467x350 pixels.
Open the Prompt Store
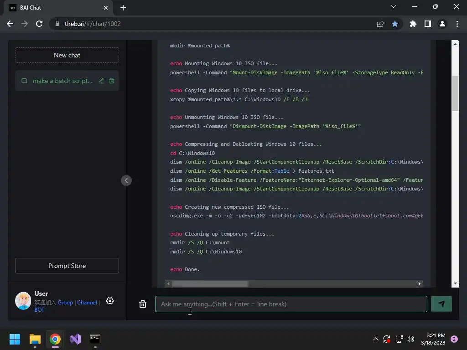[x=67, y=266]
